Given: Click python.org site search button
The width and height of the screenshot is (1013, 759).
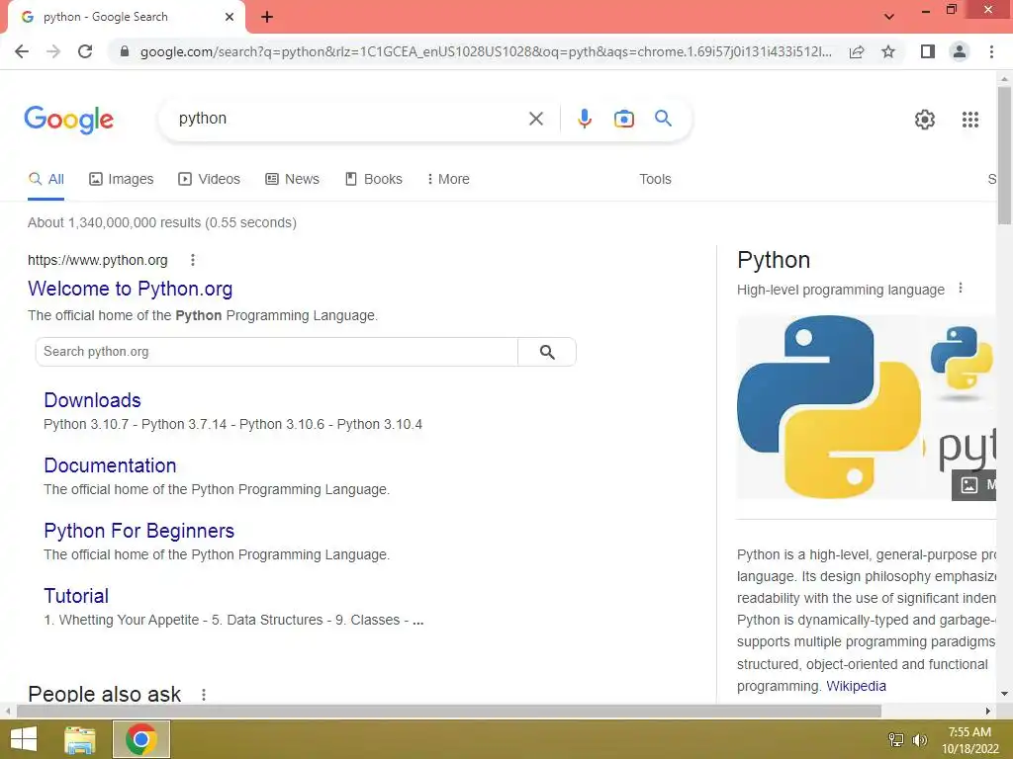Looking at the screenshot, I should pos(547,352).
